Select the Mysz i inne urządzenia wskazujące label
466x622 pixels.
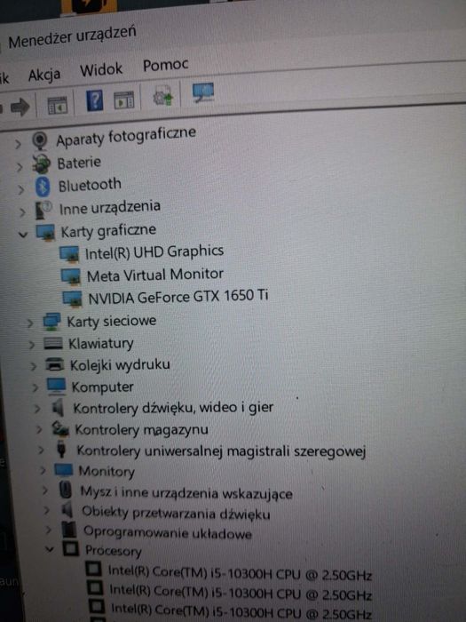point(186,493)
